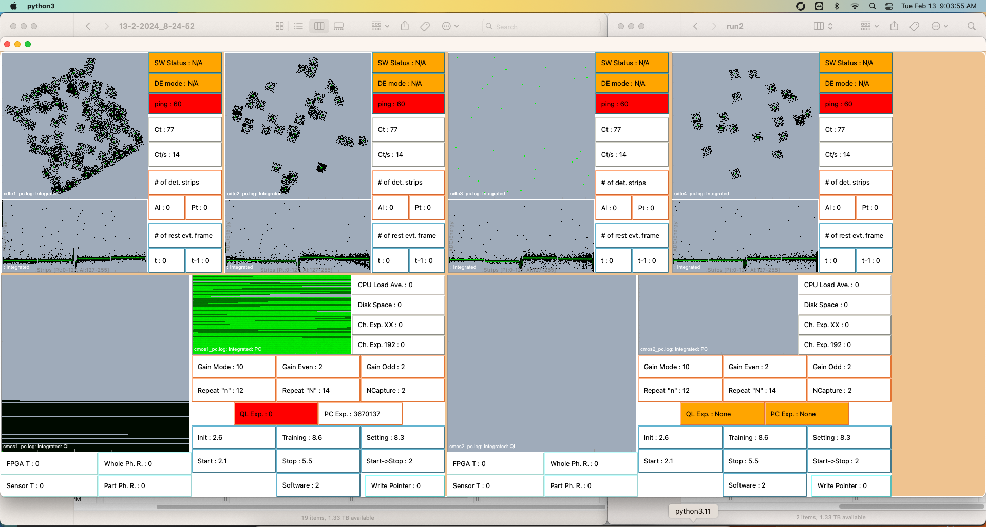Switch to gallery view in left Finder window

tap(338, 26)
